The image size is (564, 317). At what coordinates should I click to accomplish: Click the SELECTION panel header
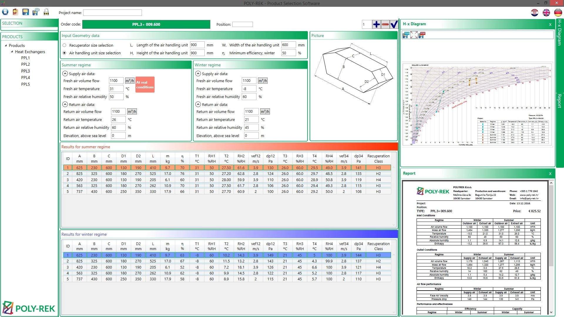click(x=29, y=23)
